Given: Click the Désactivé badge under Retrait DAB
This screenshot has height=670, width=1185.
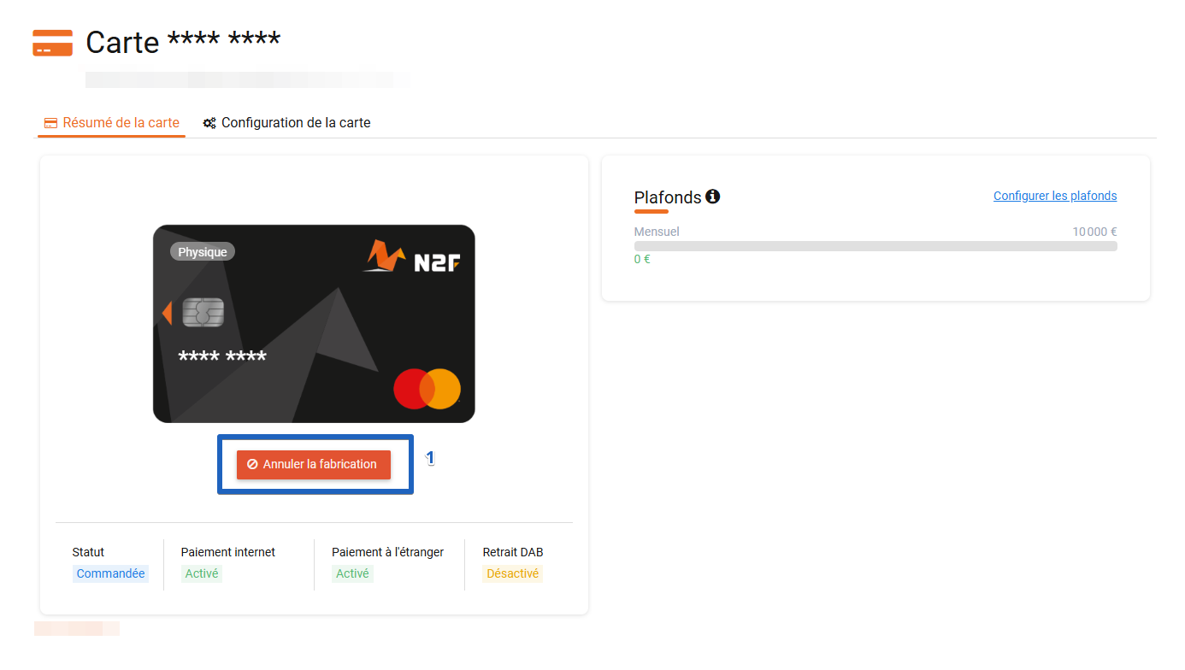Looking at the screenshot, I should [513, 573].
